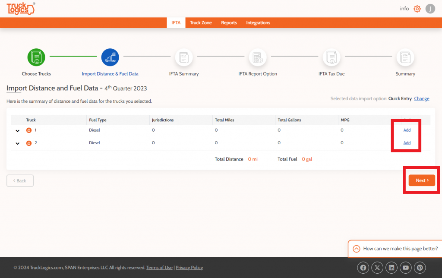442x278 pixels.
Task: Click Diesel fuel type for truck 2
Action: pos(95,142)
